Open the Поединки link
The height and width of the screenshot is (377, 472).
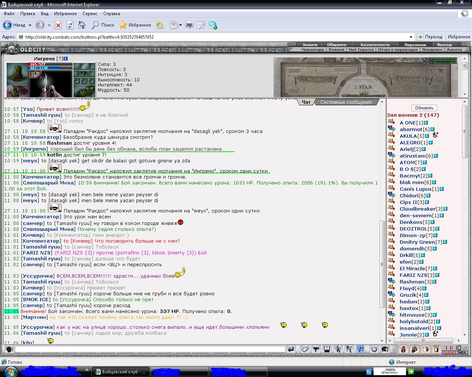pyautogui.click(x=432, y=49)
